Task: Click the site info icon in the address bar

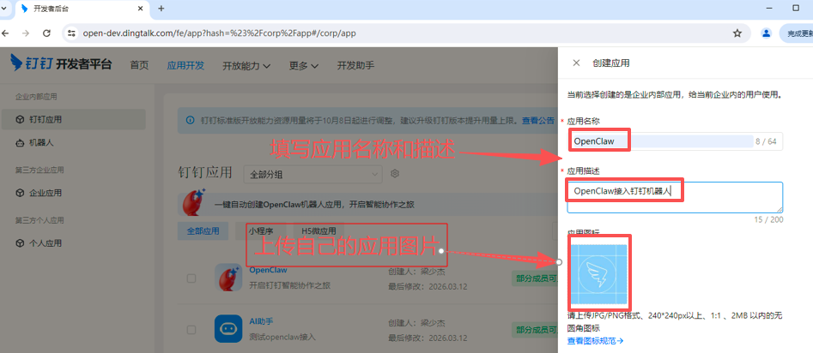Action: click(72, 33)
